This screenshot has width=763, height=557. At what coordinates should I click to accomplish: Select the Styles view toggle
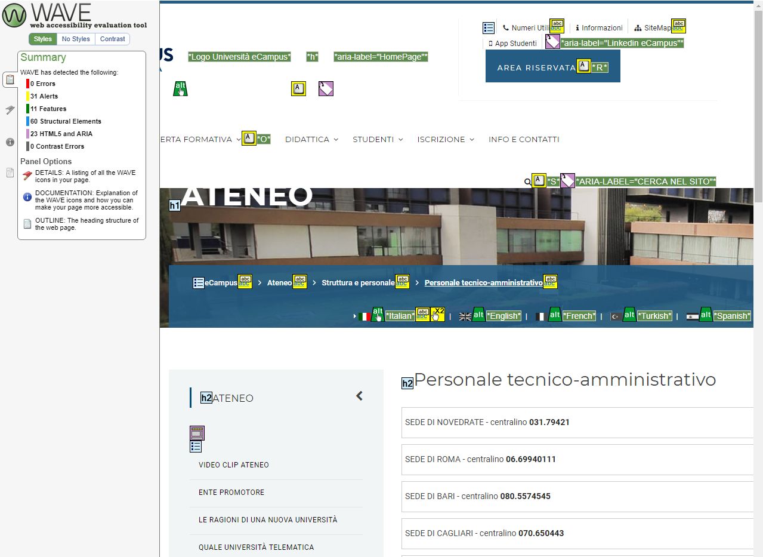coord(42,39)
